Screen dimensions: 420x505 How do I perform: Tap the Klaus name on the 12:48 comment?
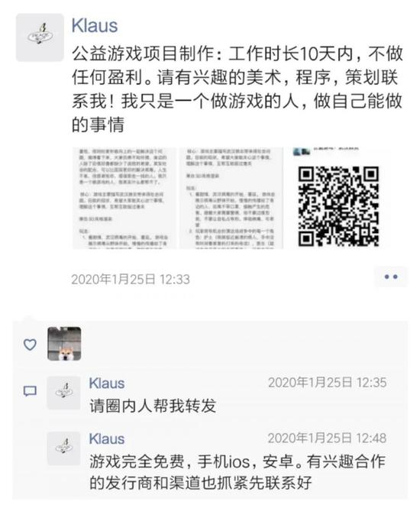tap(107, 439)
